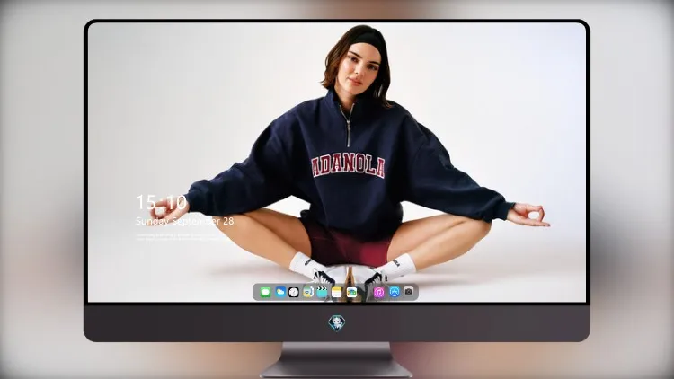Click the 15:10 clock widget
The height and width of the screenshot is (379, 674).
161,202
